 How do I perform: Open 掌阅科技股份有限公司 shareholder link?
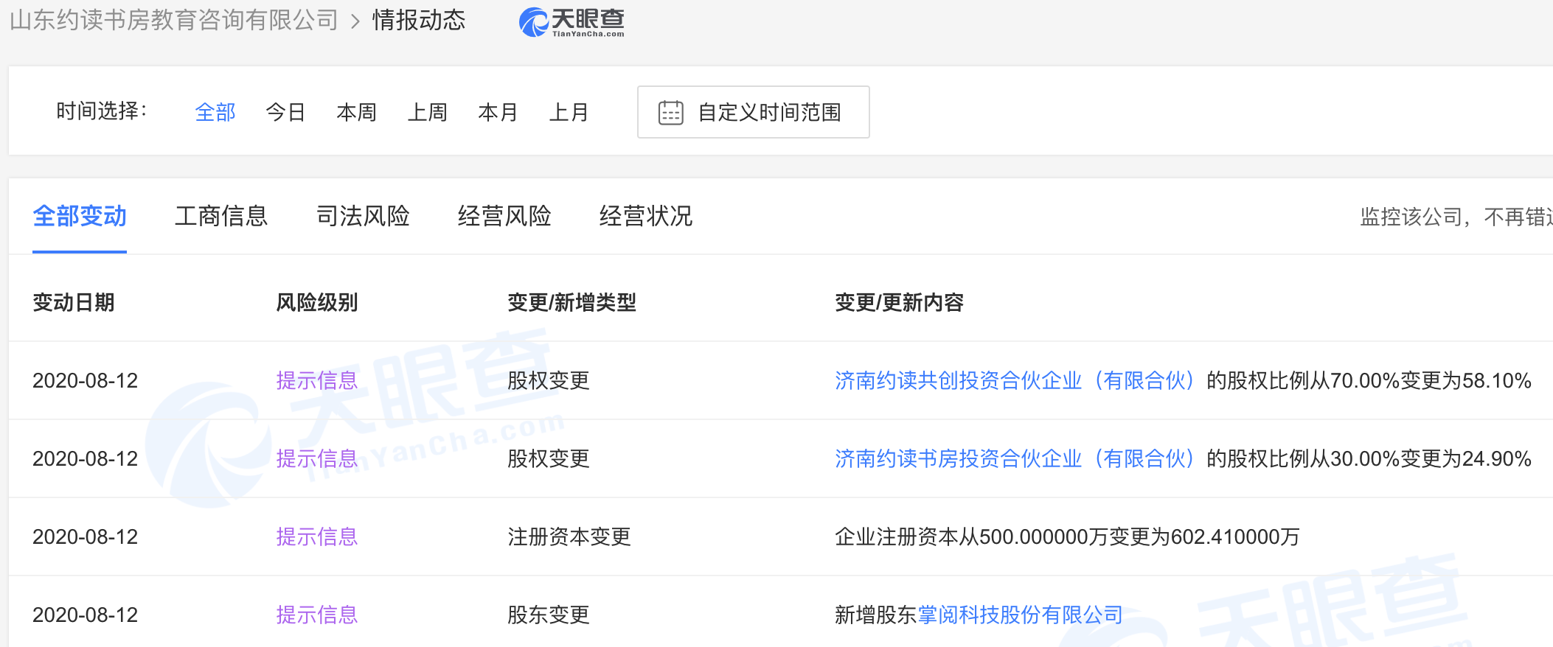1020,615
